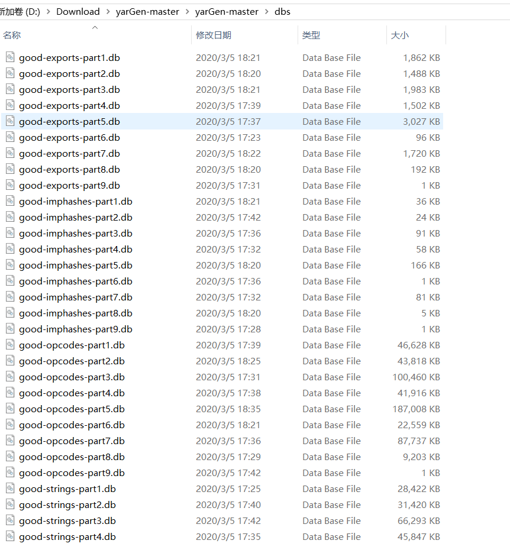
Task: Open the first yarGen-master breadcrumb folder
Action: tap(147, 12)
